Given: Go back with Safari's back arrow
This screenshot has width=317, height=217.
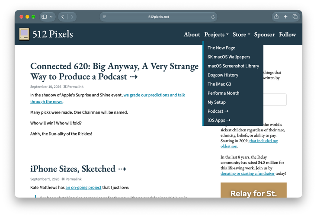Looking at the screenshot, I should (63, 17).
